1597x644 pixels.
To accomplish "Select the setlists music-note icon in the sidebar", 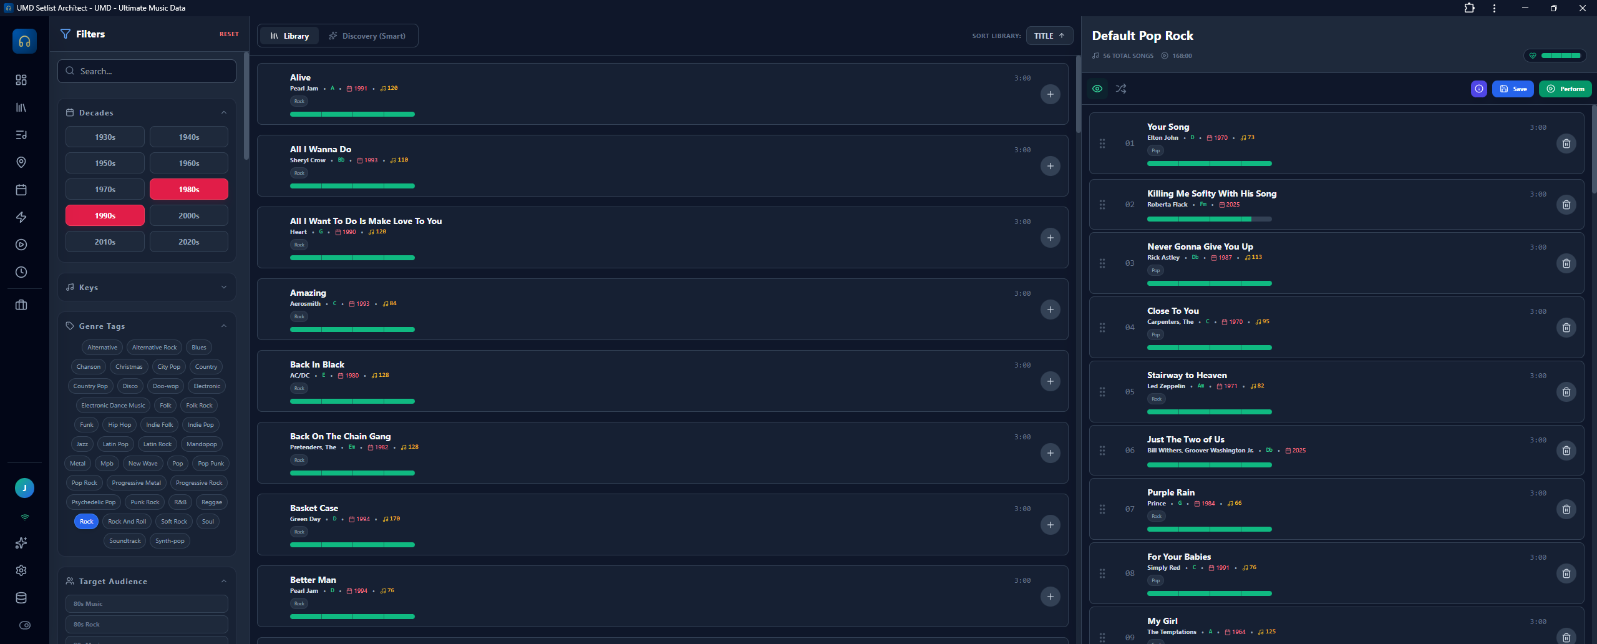I will pyautogui.click(x=21, y=135).
